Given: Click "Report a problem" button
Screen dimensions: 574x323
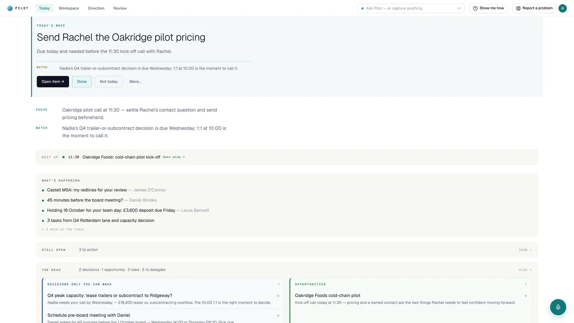Looking at the screenshot, I should [534, 8].
